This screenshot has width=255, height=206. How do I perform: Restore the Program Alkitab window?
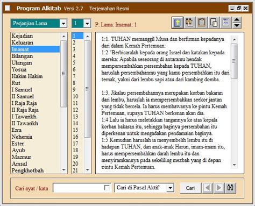pos(239,8)
